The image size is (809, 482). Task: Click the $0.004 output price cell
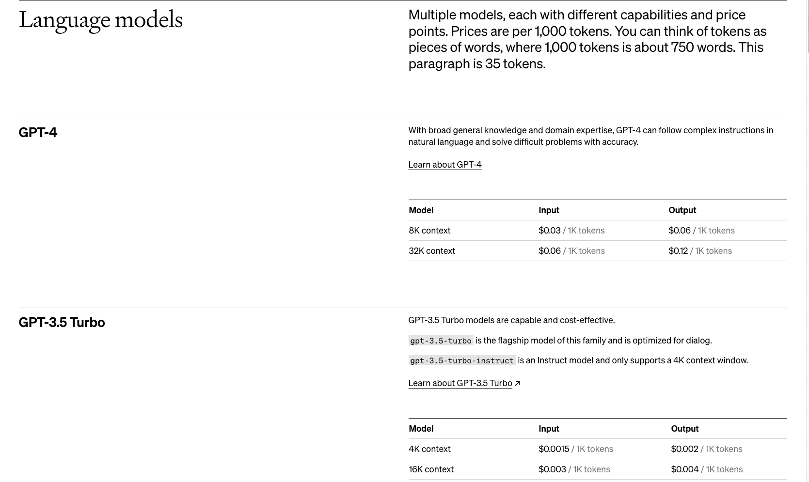click(x=707, y=469)
